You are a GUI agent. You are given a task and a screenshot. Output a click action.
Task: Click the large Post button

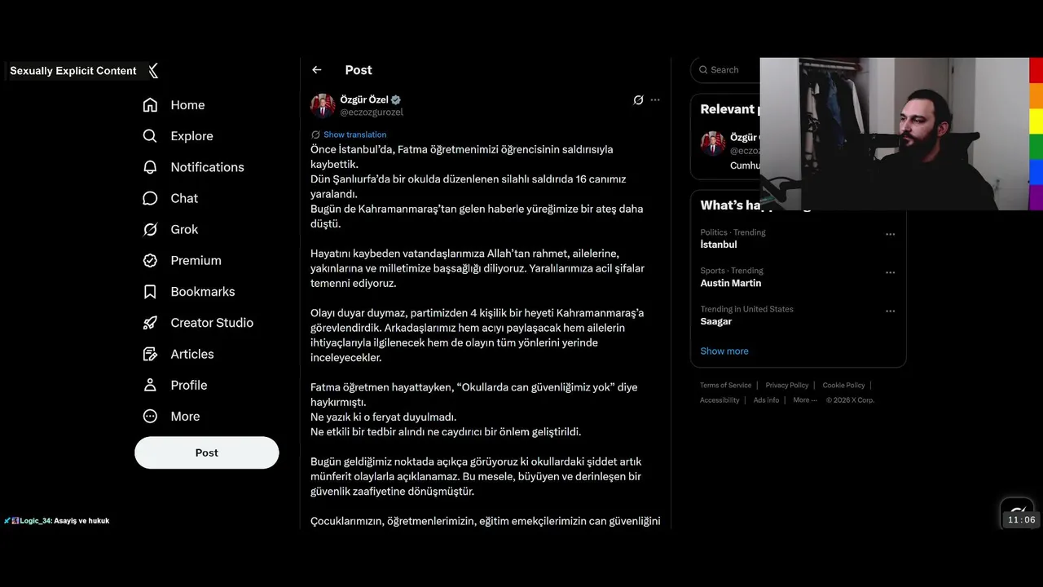click(x=207, y=452)
